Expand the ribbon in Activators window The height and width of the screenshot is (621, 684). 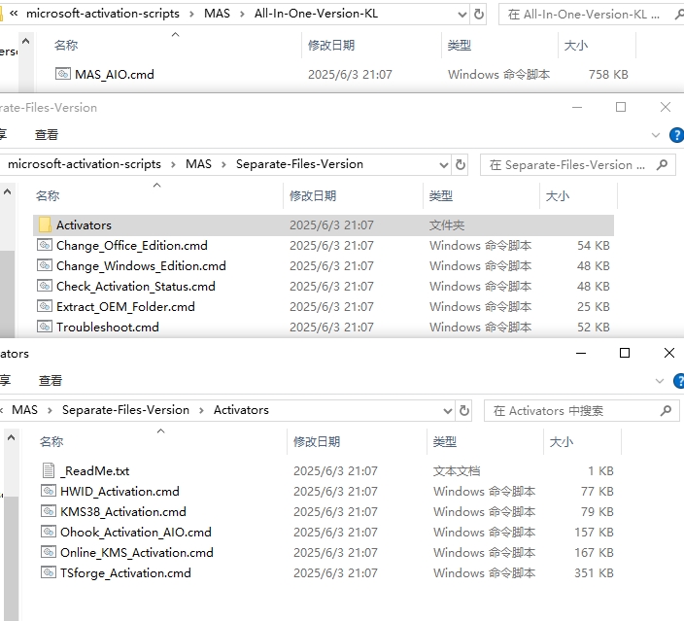point(659,381)
